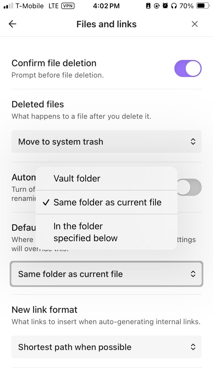Toggle off Confirm file deletion
The width and height of the screenshot is (213, 379).
188,68
